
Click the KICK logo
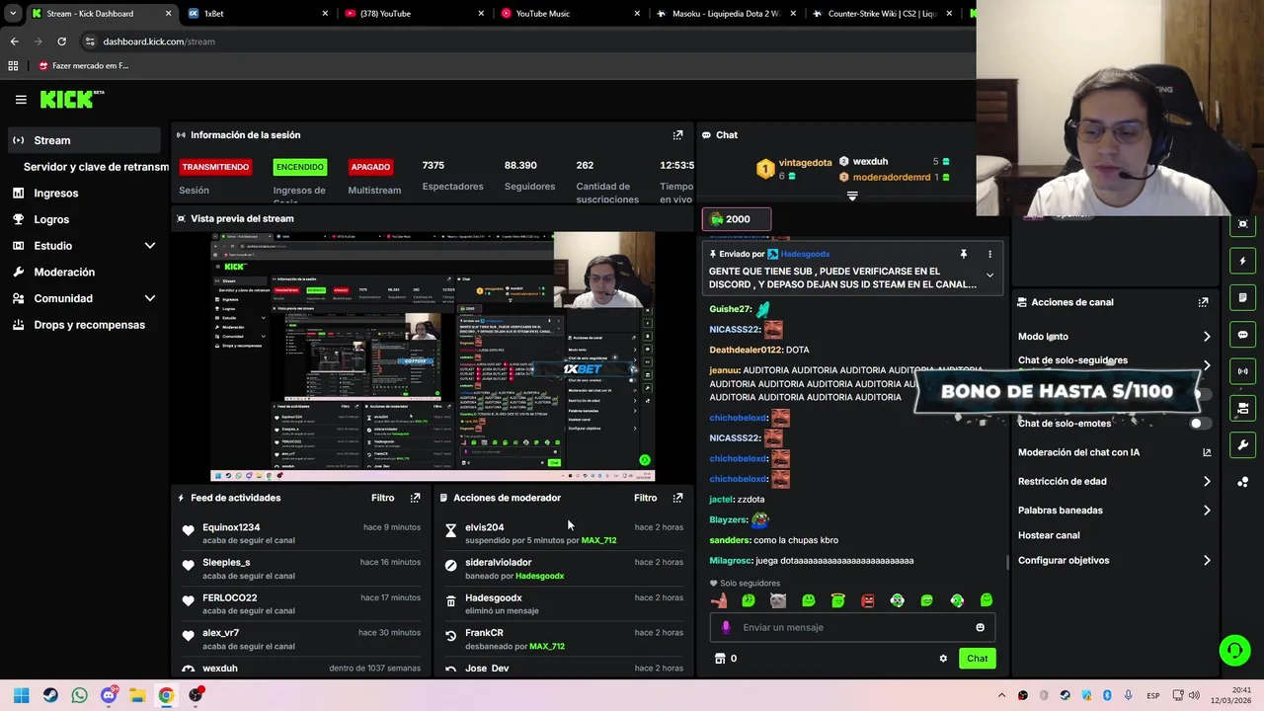pyautogui.click(x=71, y=99)
